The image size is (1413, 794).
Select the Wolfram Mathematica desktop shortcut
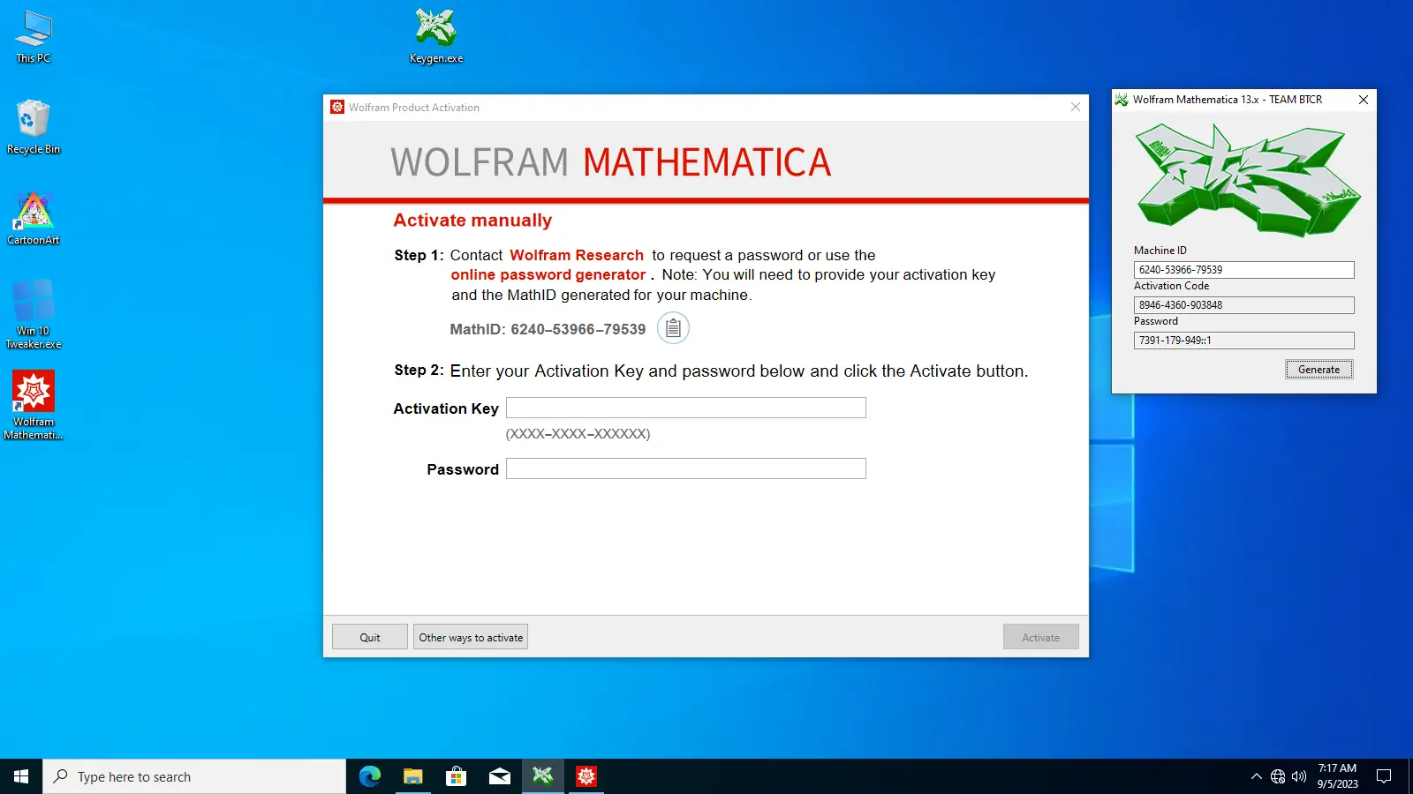[x=34, y=405]
